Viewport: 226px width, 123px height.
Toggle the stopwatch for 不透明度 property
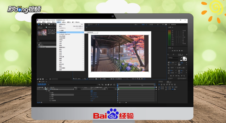click(50, 101)
